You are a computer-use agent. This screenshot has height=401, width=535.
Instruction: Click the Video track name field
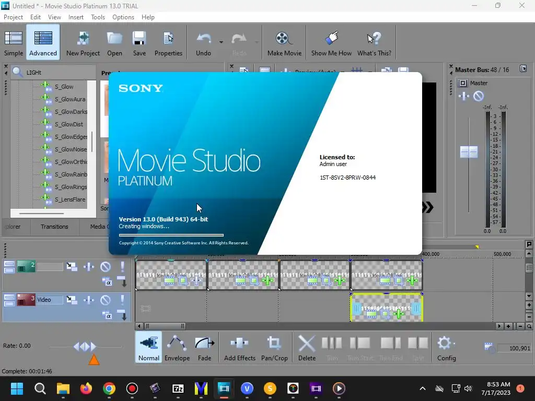50,300
